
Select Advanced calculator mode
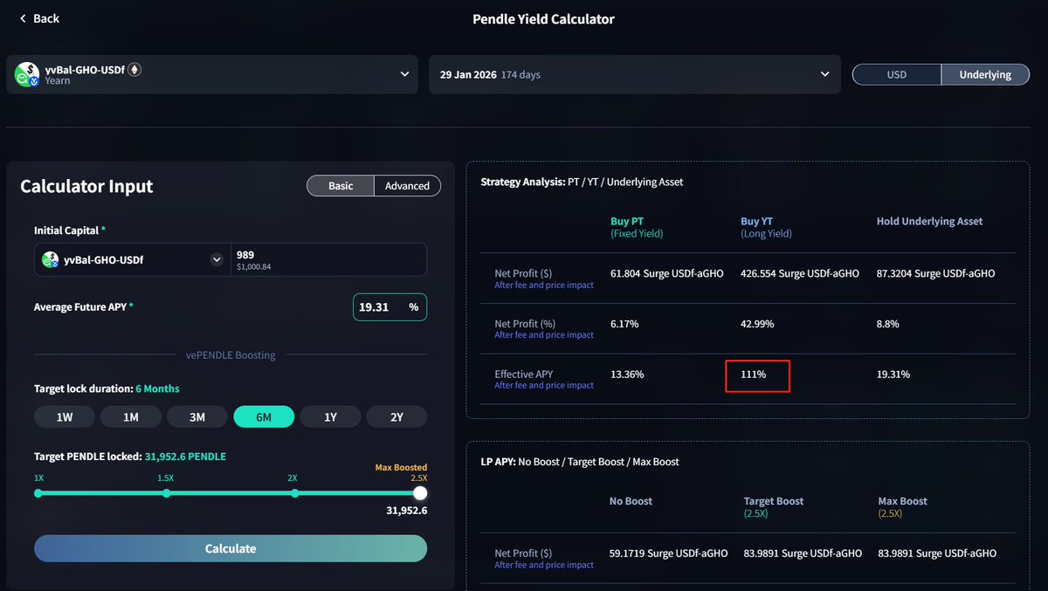407,186
